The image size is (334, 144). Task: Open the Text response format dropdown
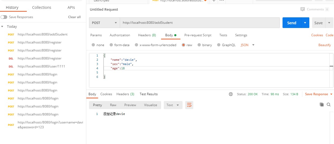[173, 105]
